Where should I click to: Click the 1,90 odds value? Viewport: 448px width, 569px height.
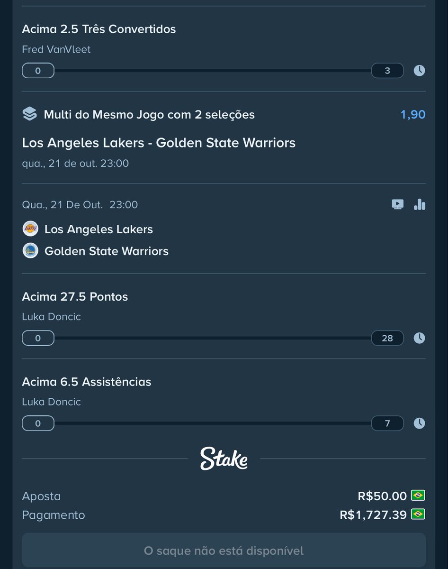point(413,114)
